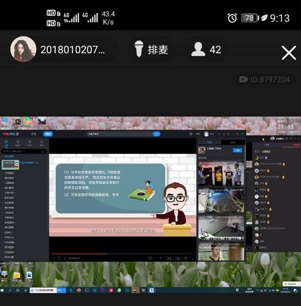Open the Windows Start menu on the taskbar
The width and height of the screenshot is (301, 306).
coord(3,290)
